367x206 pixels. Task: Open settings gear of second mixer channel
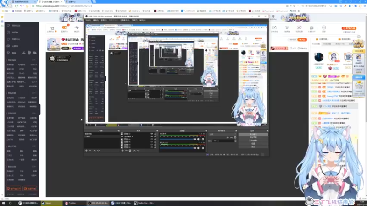(x=203, y=148)
